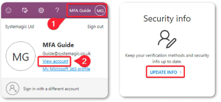Select Sign in with a different account

pyautogui.click(x=51, y=89)
